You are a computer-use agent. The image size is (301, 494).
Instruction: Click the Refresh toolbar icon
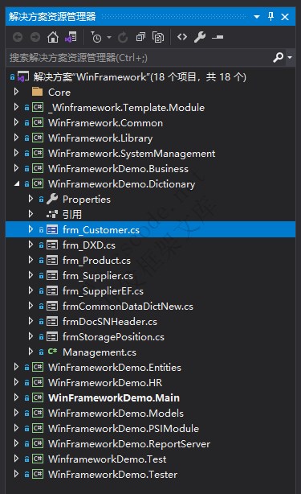[x=123, y=37]
